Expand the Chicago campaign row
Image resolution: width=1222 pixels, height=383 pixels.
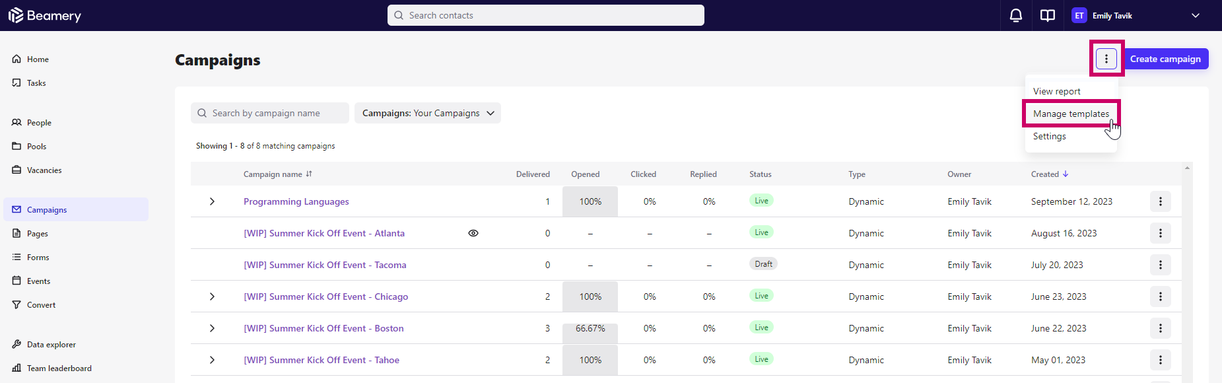(212, 296)
